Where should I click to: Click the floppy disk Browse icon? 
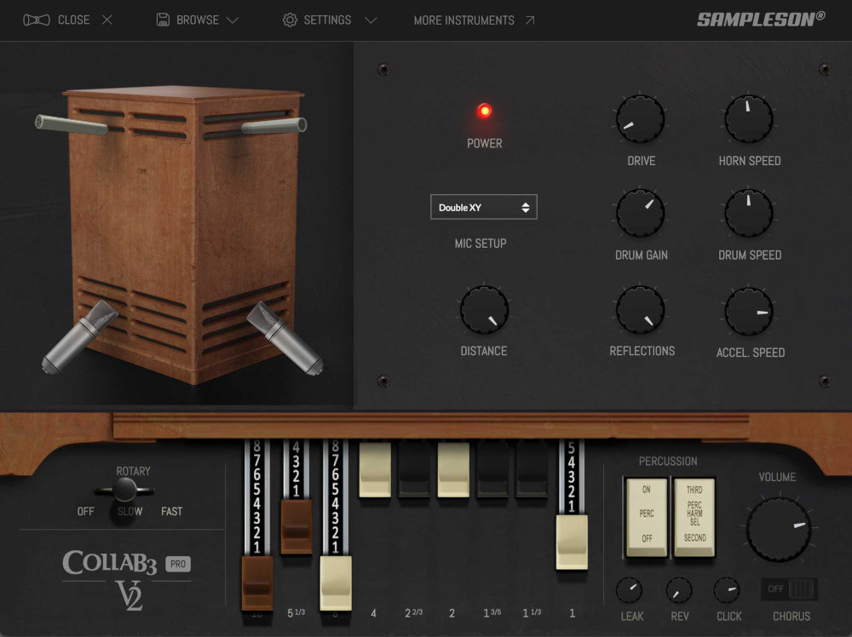point(163,20)
